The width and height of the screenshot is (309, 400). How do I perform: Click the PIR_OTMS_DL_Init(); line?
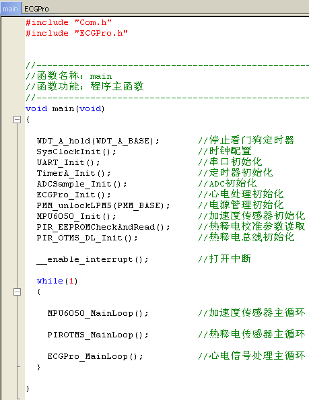[88, 238]
